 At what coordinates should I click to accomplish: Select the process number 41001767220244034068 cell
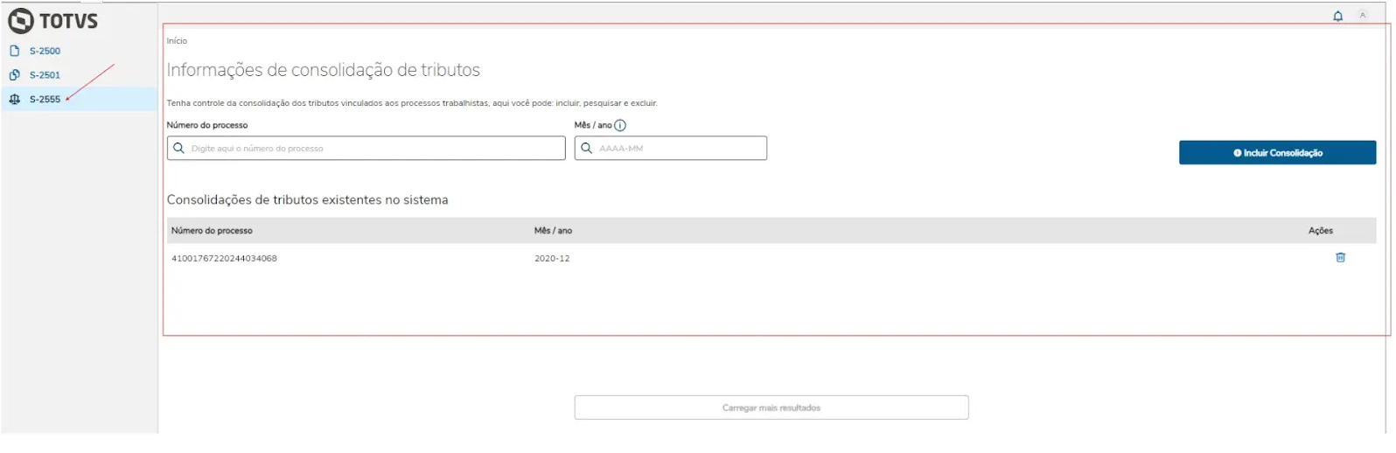224,259
